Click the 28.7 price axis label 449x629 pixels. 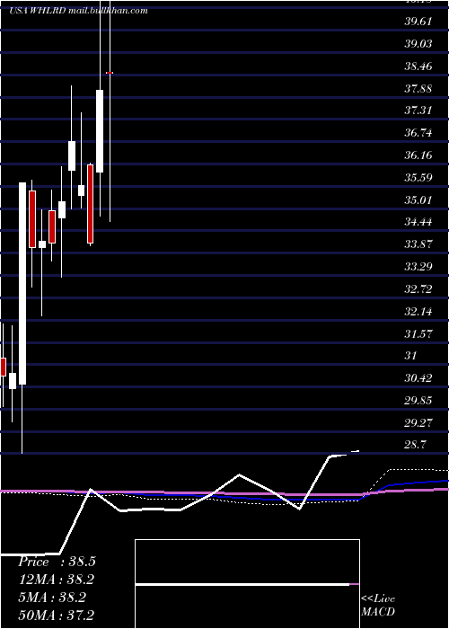[x=415, y=445]
